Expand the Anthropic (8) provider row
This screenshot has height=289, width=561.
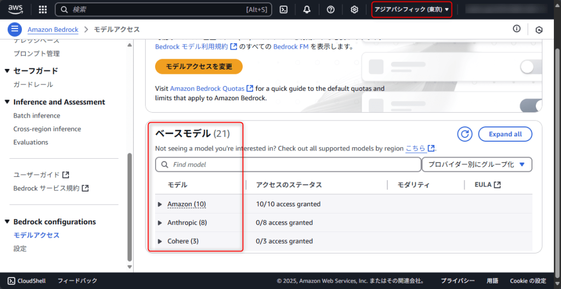[x=160, y=223]
